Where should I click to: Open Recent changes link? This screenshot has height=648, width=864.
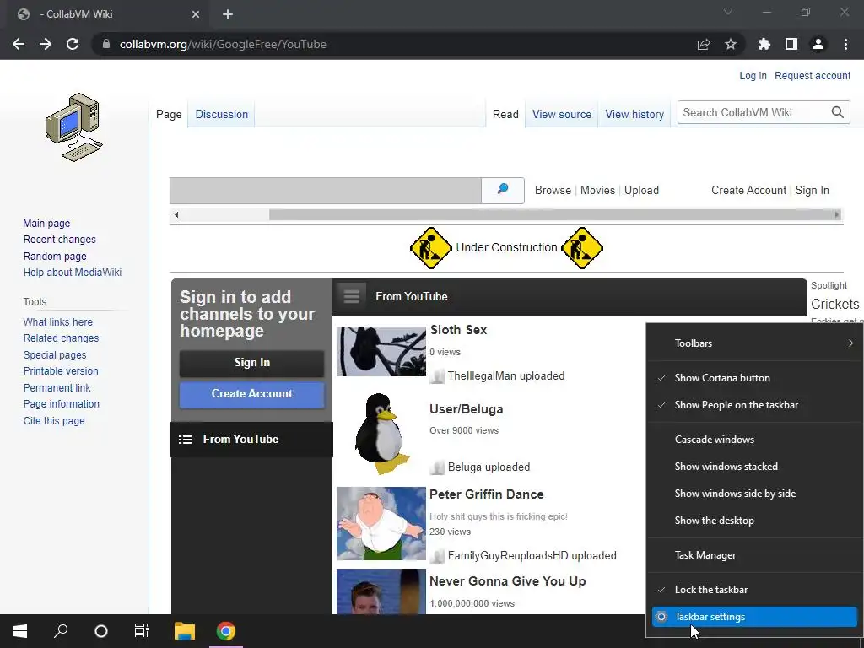(x=60, y=240)
